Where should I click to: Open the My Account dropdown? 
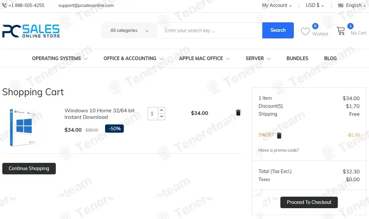pos(277,5)
